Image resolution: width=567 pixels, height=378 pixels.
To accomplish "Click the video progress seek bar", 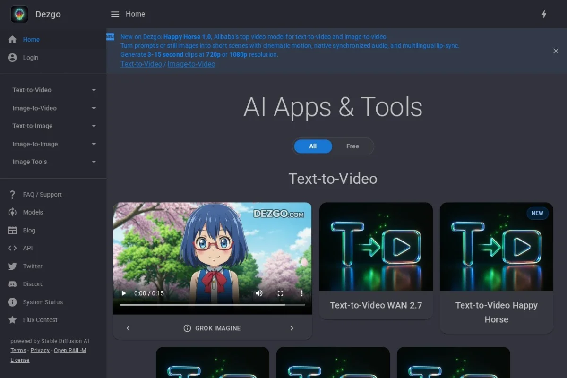I will tap(212, 305).
